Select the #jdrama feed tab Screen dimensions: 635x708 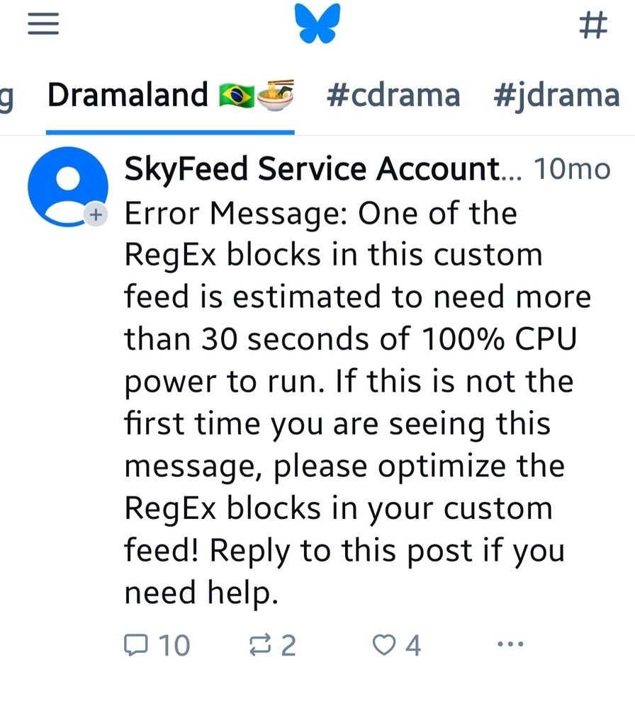[x=556, y=95]
